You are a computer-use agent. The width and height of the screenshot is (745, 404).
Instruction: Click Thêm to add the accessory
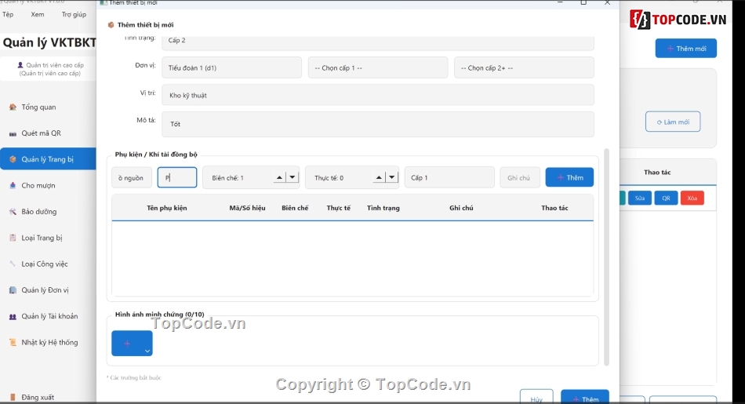pos(569,177)
